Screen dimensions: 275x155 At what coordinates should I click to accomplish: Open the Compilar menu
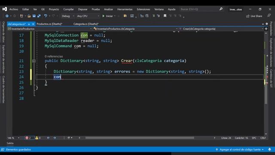(x=69, y=9)
